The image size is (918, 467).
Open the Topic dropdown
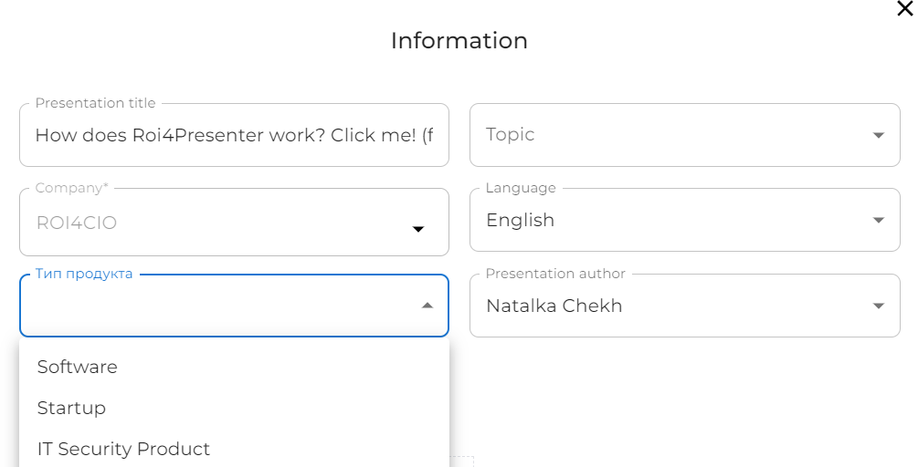pyautogui.click(x=676, y=135)
